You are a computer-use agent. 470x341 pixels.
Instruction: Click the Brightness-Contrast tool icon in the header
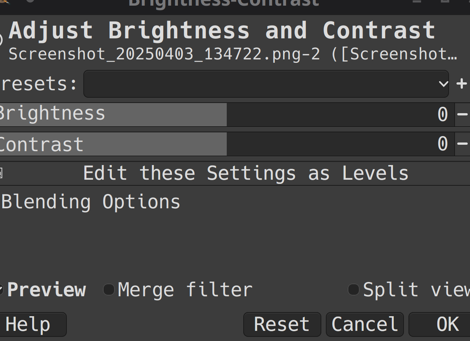(x=1, y=39)
